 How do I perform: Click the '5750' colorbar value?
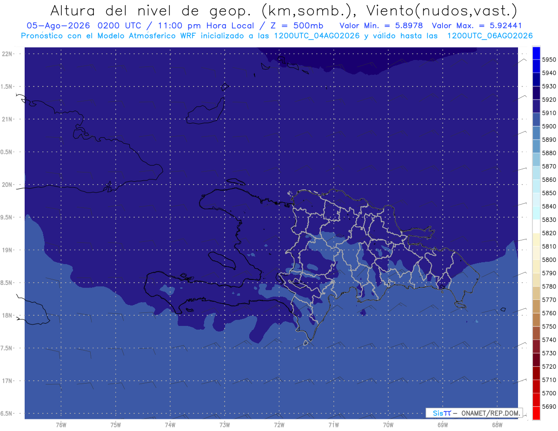coord(549,326)
